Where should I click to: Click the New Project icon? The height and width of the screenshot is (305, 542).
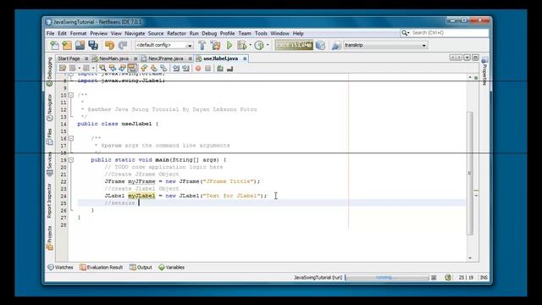pos(67,45)
